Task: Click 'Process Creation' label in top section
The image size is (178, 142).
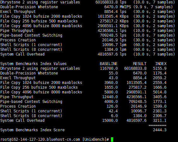Action: (18, 40)
